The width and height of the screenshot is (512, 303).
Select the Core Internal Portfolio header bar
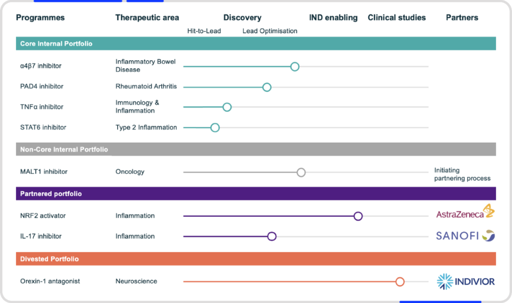click(256, 44)
